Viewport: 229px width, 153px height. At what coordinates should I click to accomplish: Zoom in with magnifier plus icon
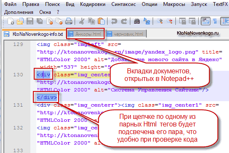[x=160, y=21]
